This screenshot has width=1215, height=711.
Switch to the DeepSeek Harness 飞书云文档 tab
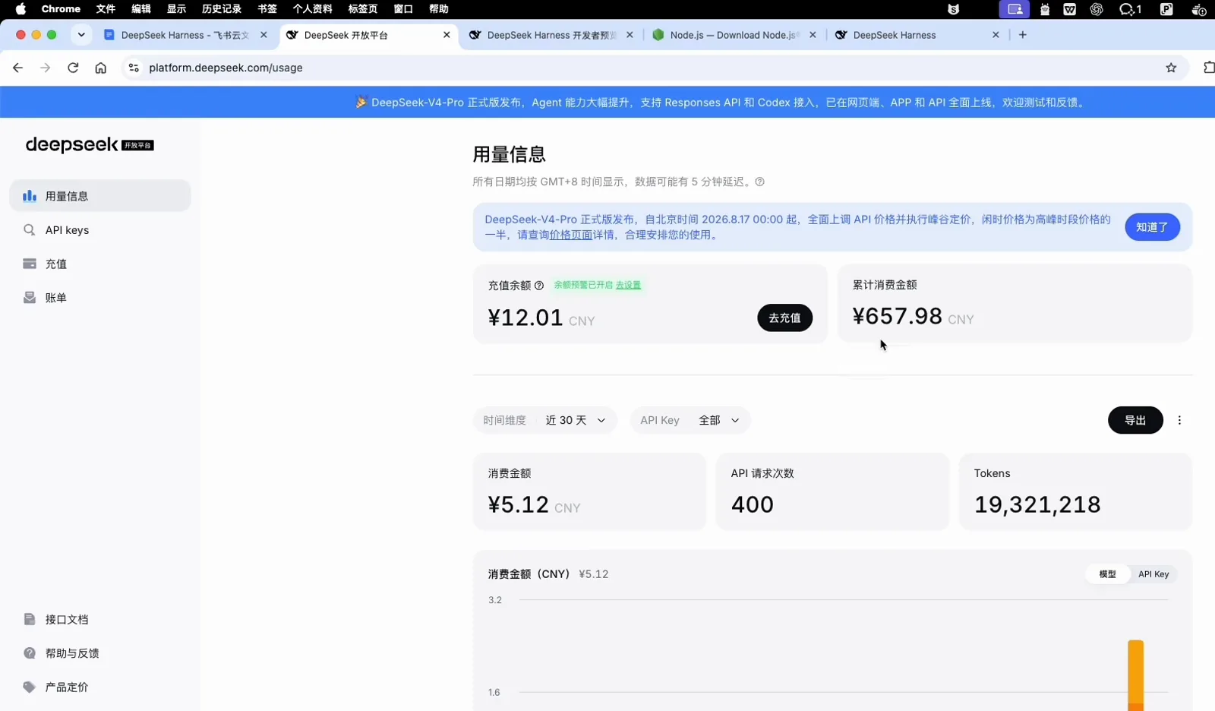point(185,35)
